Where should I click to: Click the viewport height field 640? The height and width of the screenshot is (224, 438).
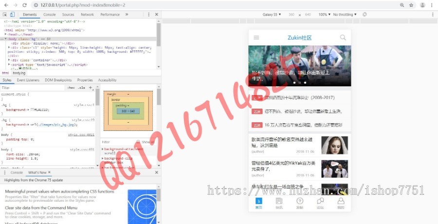pos(308,15)
